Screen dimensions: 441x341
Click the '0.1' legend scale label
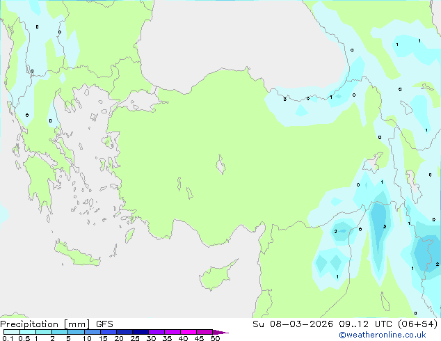pos(8,338)
